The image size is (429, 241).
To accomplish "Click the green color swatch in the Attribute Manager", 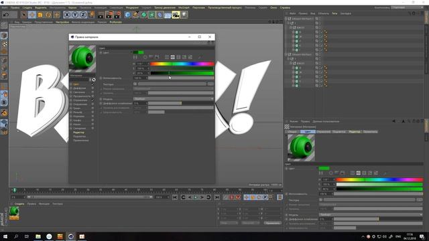I will (324, 168).
